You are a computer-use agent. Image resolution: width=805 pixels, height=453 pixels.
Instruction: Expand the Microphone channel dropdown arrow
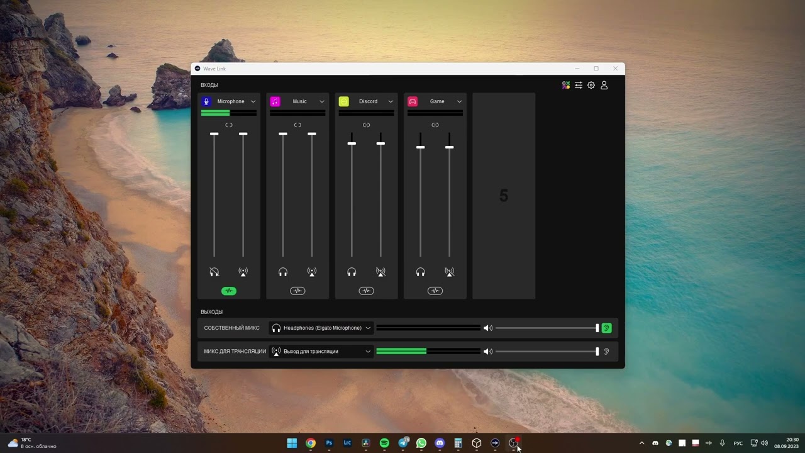click(x=253, y=101)
